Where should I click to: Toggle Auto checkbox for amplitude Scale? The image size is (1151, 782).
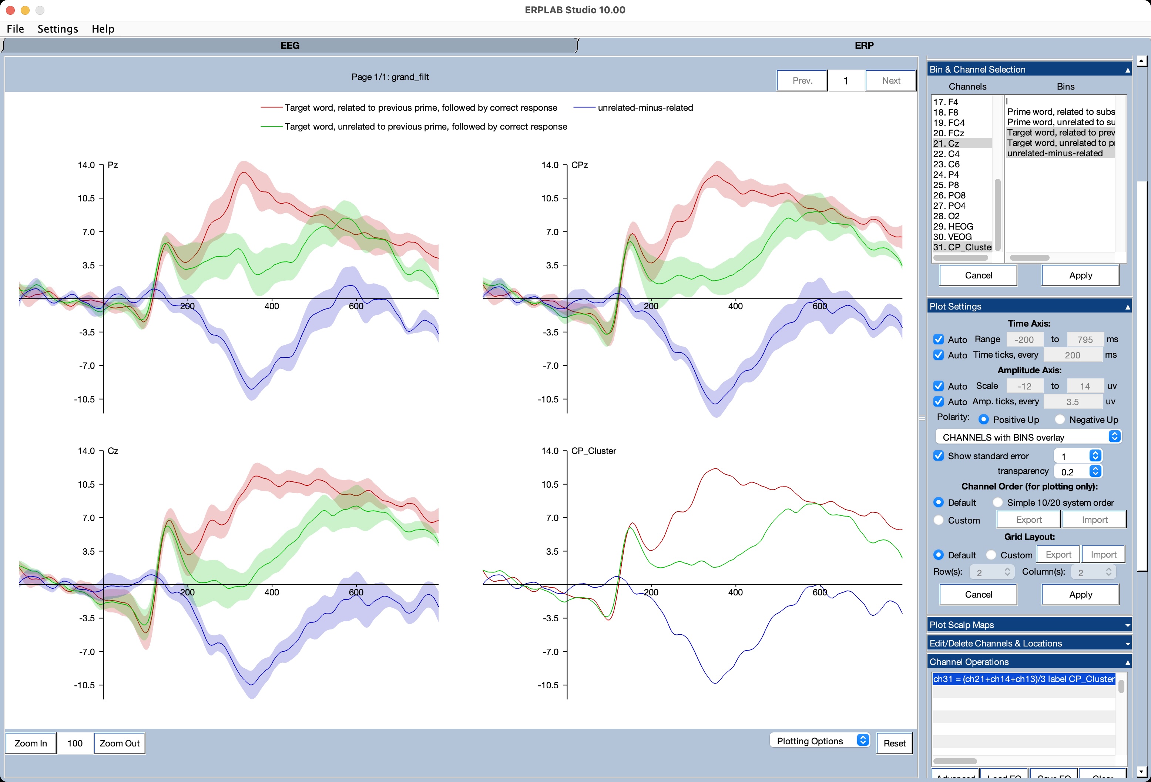tap(938, 386)
